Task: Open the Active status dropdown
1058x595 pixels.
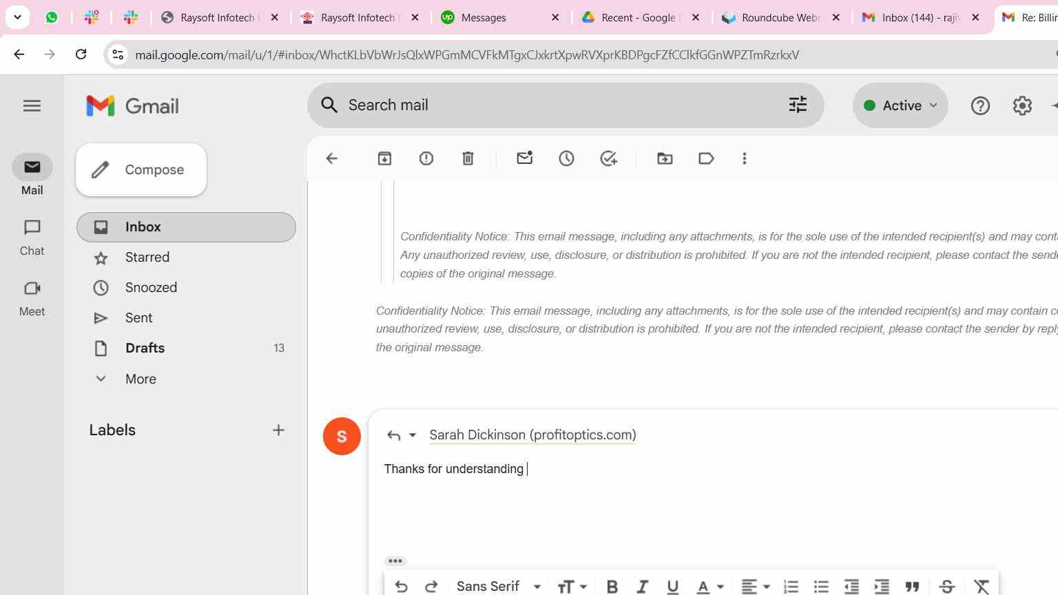Action: [900, 105]
